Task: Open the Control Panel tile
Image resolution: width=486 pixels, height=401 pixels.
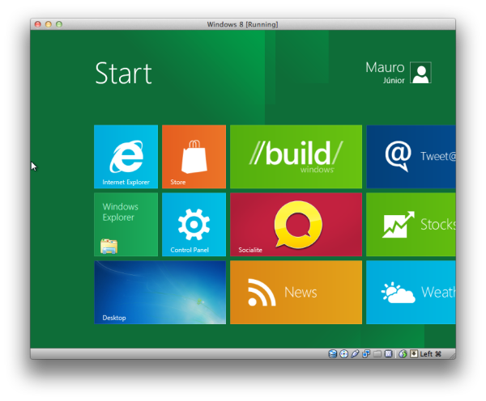Action: [194, 224]
